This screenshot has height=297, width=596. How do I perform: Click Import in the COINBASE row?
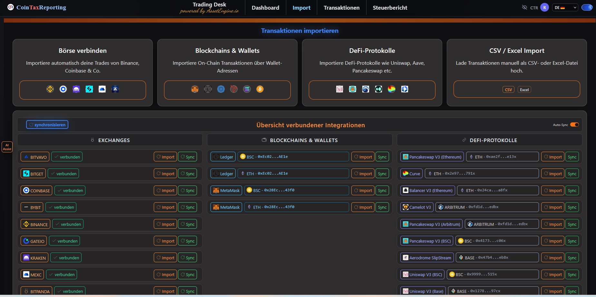click(x=165, y=190)
